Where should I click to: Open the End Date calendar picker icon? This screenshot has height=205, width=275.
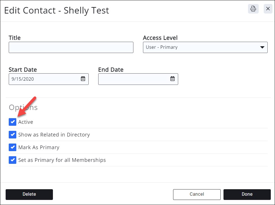click(173, 79)
